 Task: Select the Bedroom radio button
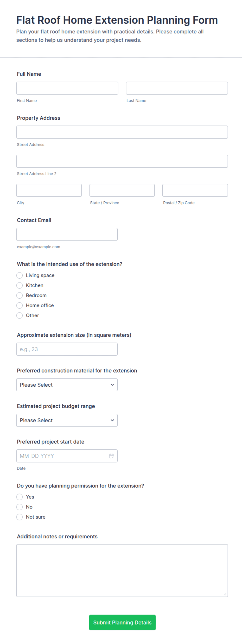pyautogui.click(x=20, y=295)
